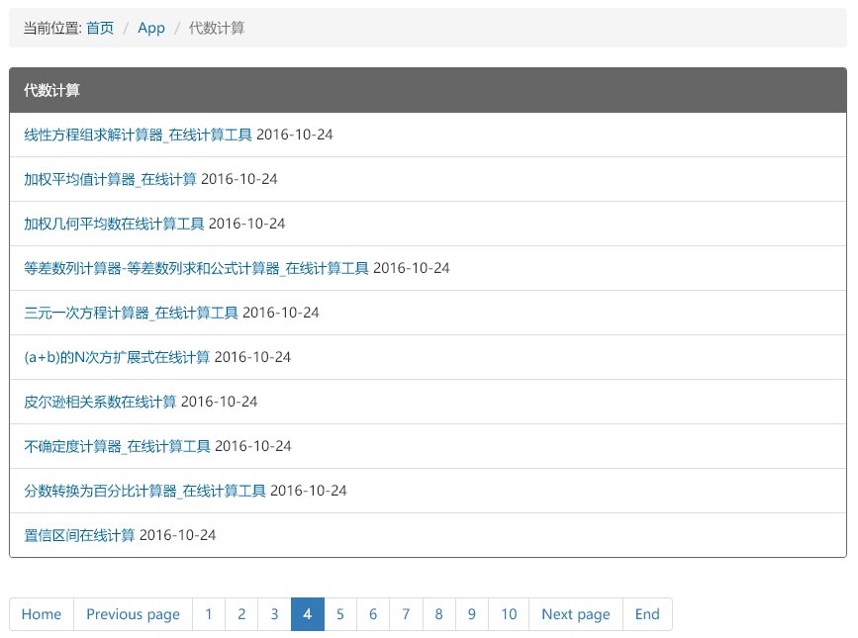Open 等差数列计算器-等差数列求和公式计算器 link
The width and height of the screenshot is (858, 638).
197,268
